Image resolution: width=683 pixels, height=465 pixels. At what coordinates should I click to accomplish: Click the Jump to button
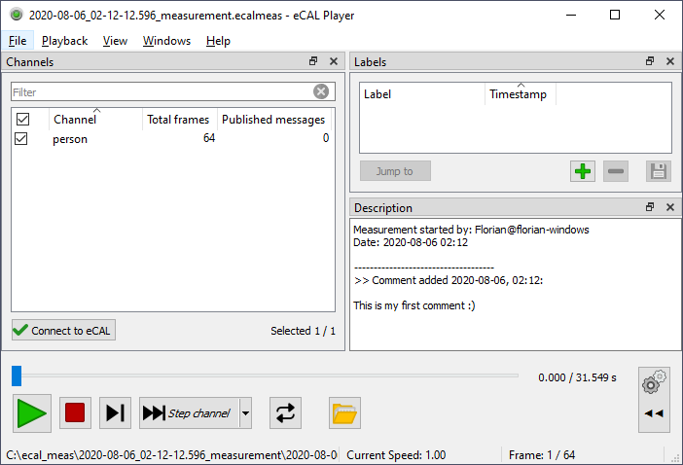[395, 171]
